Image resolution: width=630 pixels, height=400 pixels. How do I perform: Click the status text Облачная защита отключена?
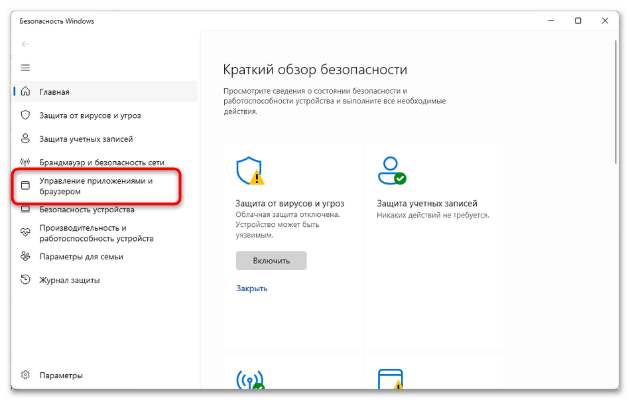tap(288, 215)
